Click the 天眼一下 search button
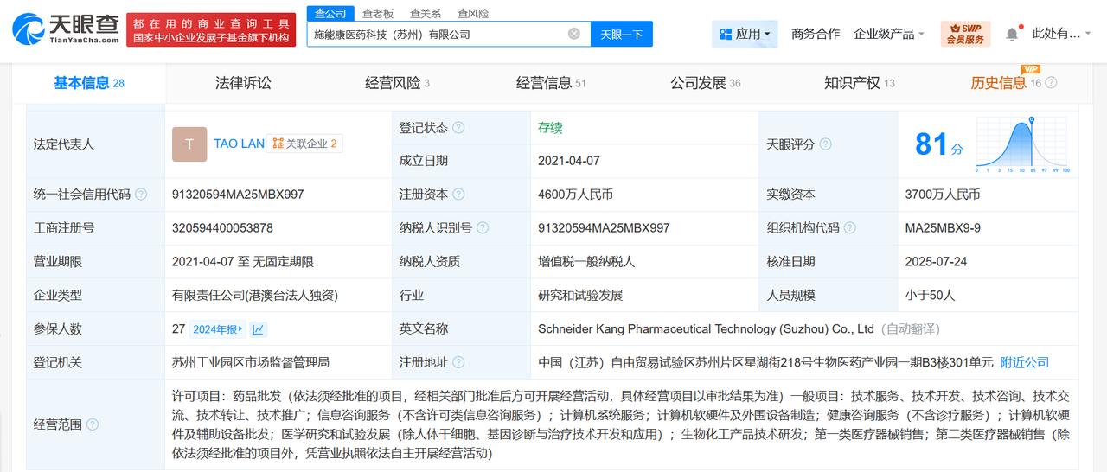The height and width of the screenshot is (472, 1107). (622, 34)
